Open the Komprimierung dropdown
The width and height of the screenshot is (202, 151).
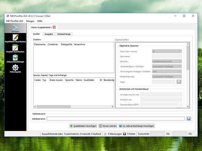pos(167,77)
